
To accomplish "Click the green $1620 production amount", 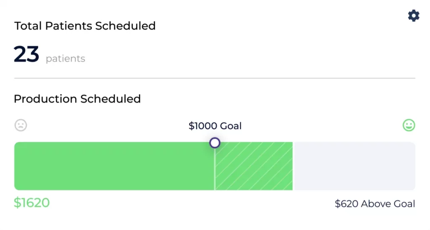I will pos(31,203).
